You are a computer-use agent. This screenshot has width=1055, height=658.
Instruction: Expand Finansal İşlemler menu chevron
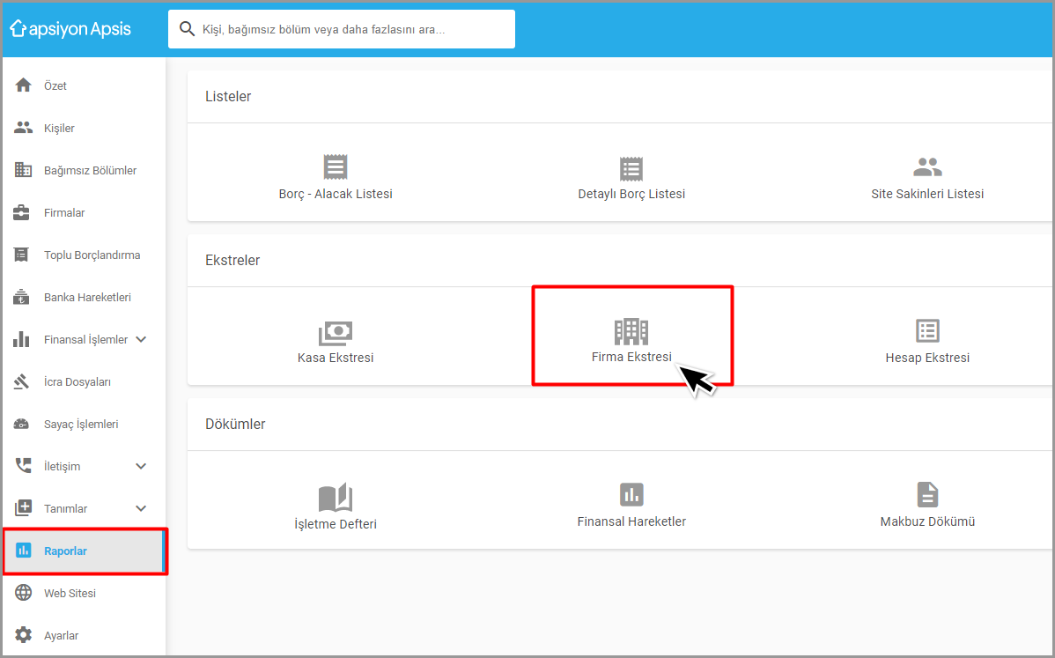[141, 339]
